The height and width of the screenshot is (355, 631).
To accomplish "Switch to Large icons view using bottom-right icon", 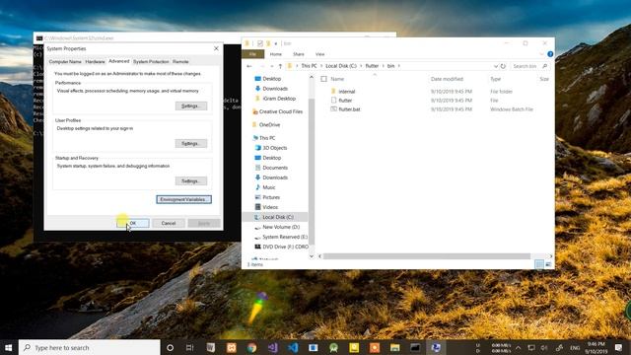I will coord(548,264).
